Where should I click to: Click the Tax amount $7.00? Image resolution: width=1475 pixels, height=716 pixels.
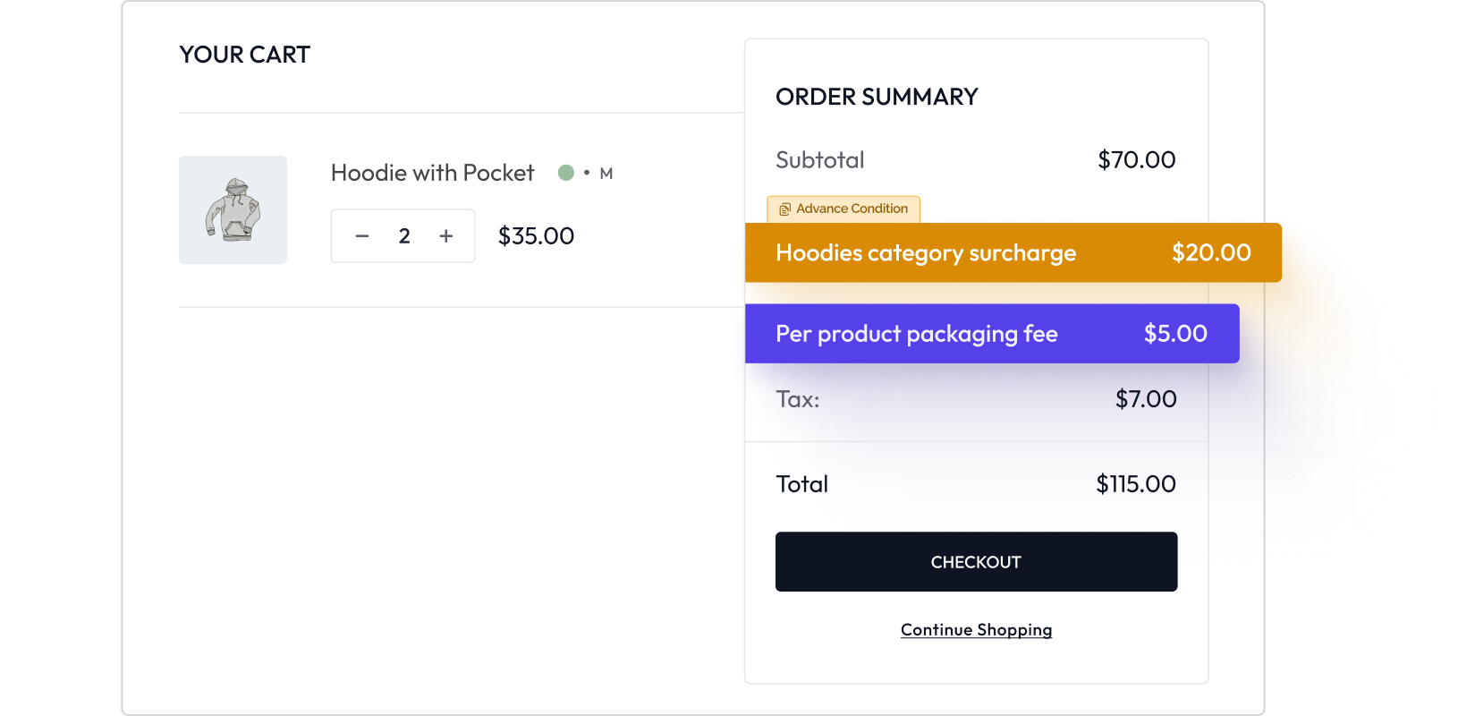point(1146,399)
